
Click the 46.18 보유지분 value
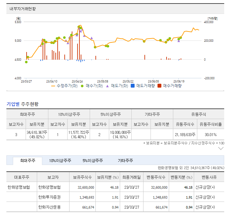(x=114, y=187)
